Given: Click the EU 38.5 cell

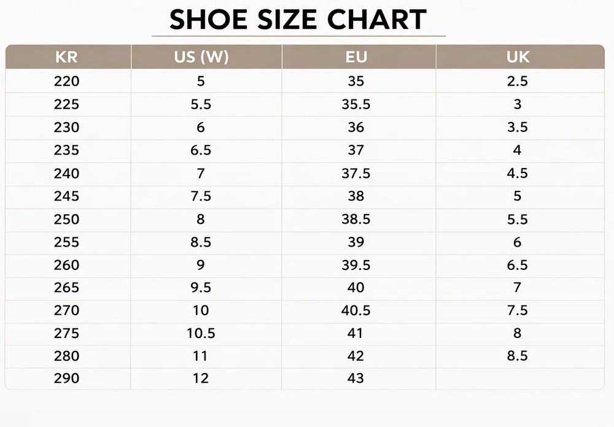Looking at the screenshot, I should (356, 219).
